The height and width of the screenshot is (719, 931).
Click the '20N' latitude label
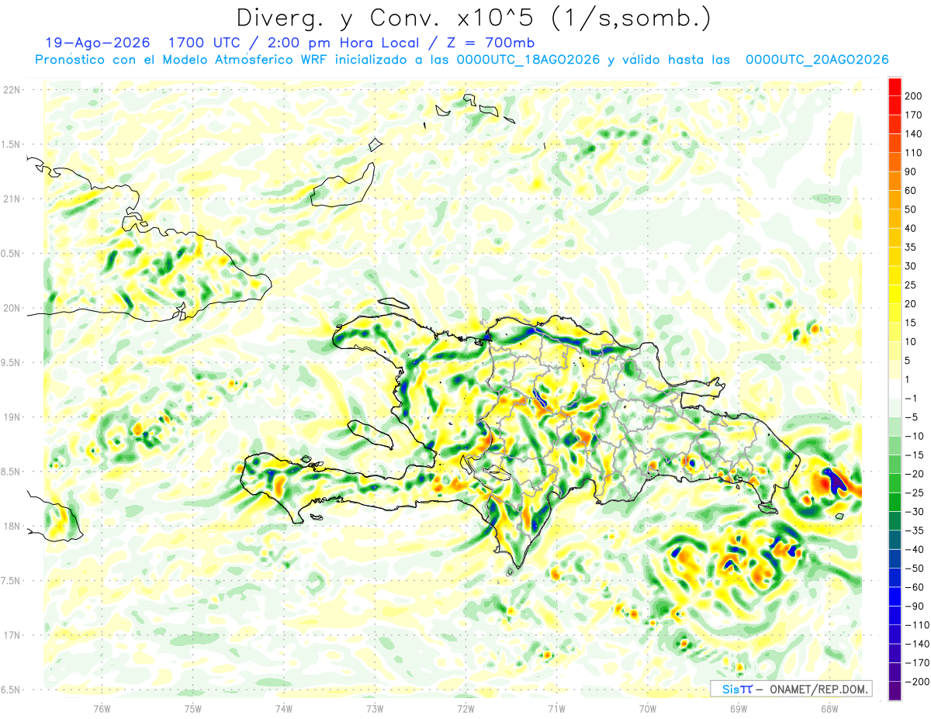[12, 308]
